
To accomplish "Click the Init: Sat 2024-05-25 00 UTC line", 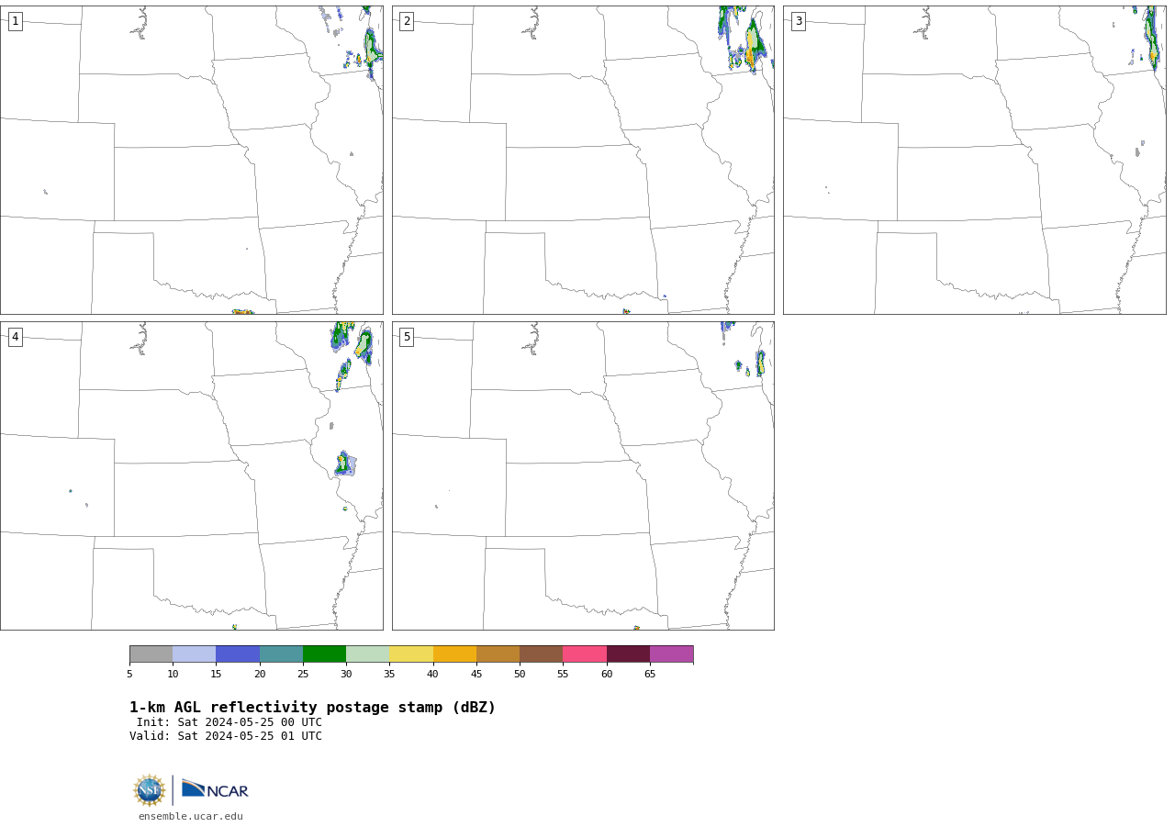I will point(229,722).
